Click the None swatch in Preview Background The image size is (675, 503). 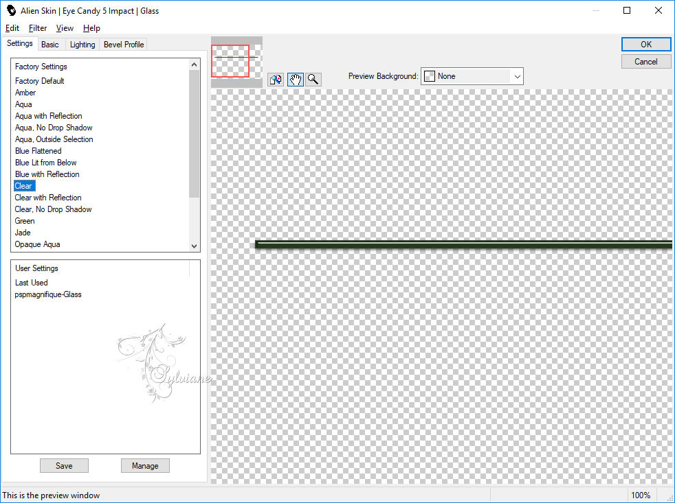pos(429,77)
